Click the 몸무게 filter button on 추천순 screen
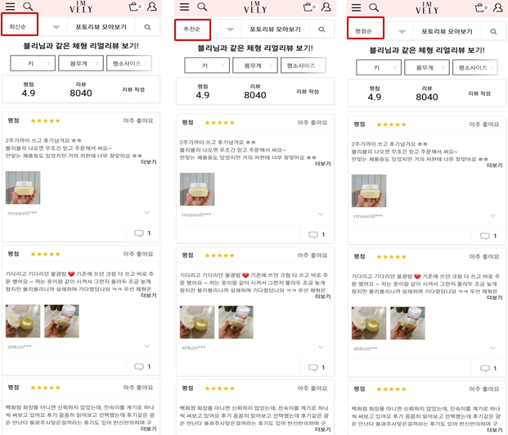 coord(255,66)
